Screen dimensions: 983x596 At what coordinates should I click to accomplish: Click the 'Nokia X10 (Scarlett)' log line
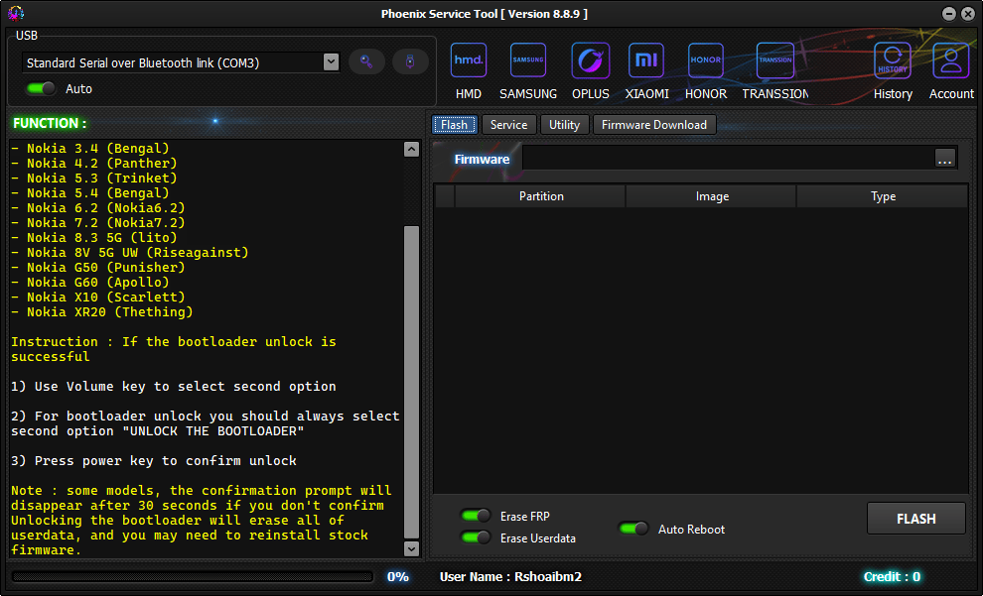[x=97, y=298]
